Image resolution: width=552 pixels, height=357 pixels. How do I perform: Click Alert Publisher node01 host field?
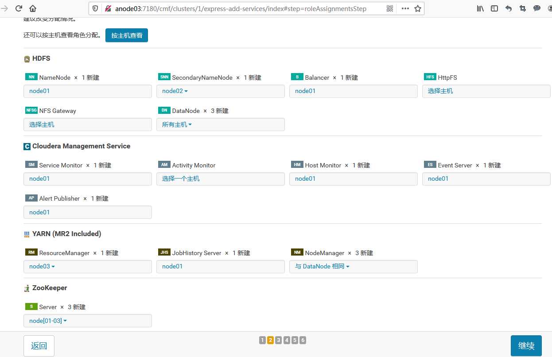pyautogui.click(x=87, y=212)
